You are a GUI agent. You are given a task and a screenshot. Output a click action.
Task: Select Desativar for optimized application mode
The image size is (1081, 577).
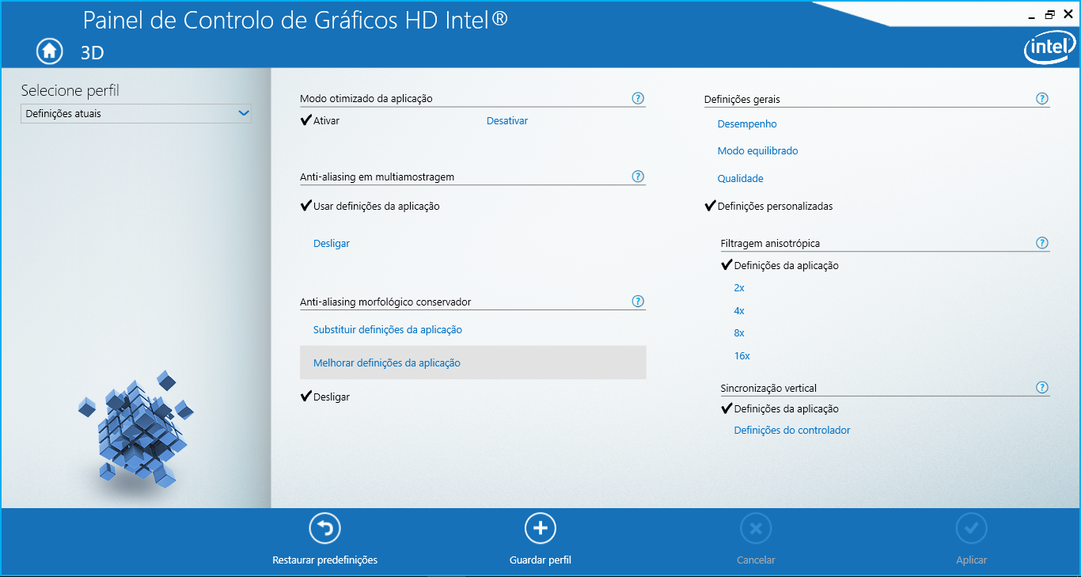click(x=507, y=121)
